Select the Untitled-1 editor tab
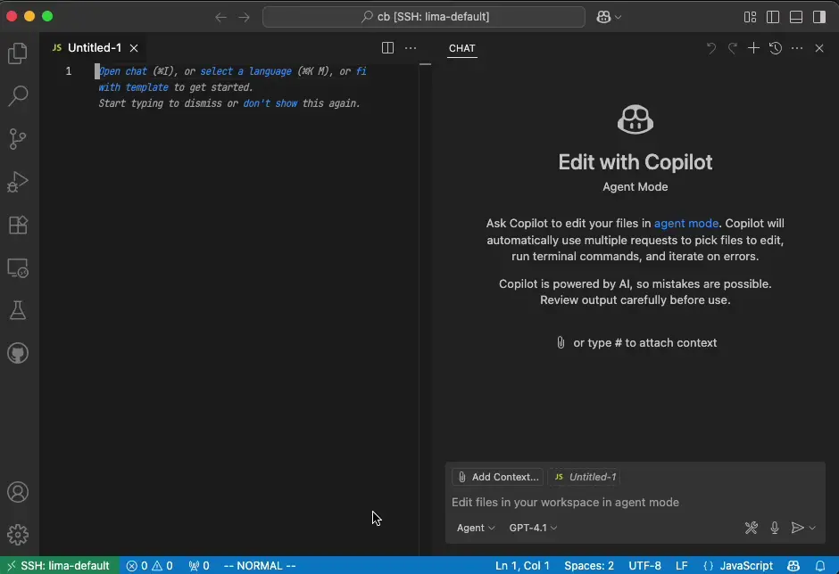Image resolution: width=839 pixels, height=574 pixels. (95, 48)
